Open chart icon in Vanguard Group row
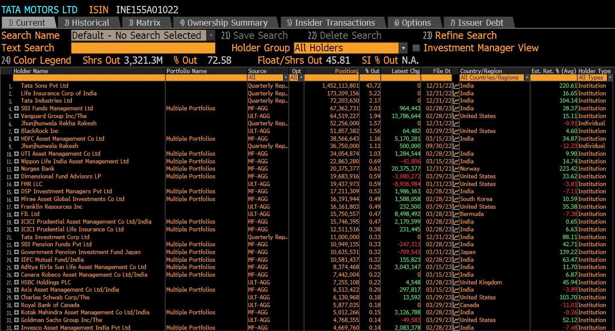The width and height of the screenshot is (615, 331). [x=456, y=116]
